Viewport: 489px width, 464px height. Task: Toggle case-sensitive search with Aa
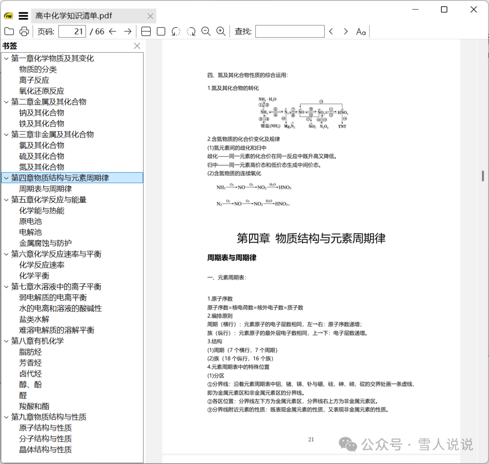click(360, 31)
